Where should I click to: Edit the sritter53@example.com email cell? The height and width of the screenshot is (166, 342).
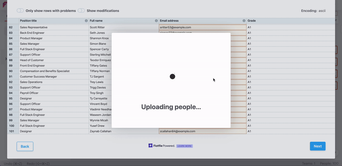(202, 27)
